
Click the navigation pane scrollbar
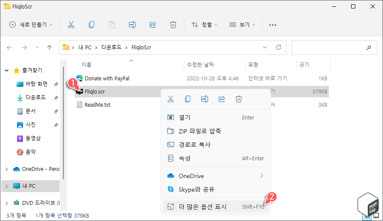tap(63, 123)
